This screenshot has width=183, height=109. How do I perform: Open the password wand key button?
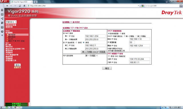pos(15,6)
